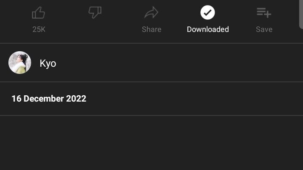Select the Downloaded text label
Image resolution: width=303 pixels, height=170 pixels.
tap(207, 29)
